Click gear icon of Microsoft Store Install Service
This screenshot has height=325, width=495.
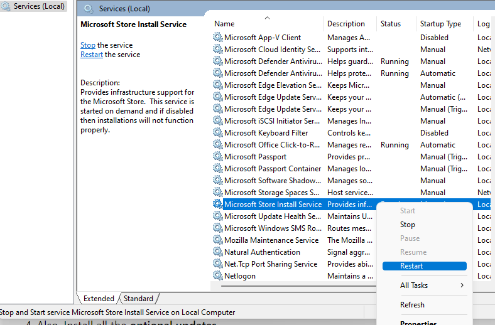pos(217,204)
